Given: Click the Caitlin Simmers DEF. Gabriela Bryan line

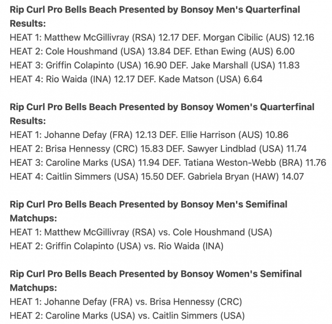Looking at the screenshot, I should 157,176.
